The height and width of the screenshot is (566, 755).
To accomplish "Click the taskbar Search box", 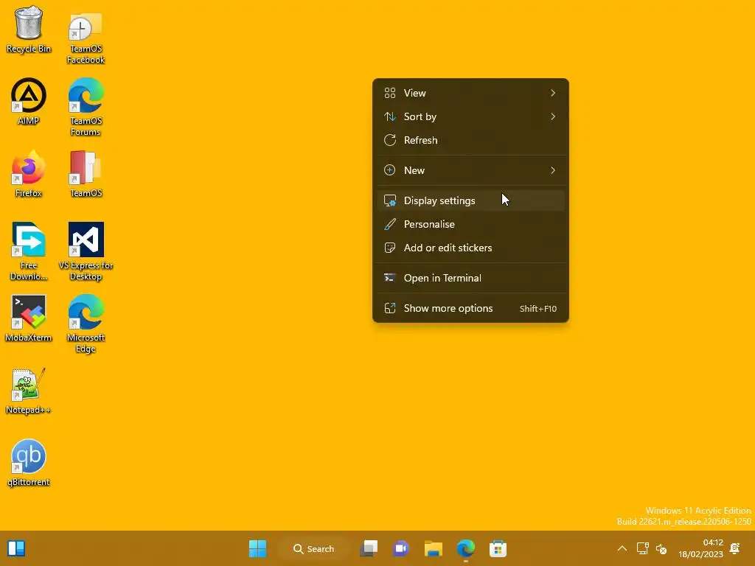I will 313,548.
